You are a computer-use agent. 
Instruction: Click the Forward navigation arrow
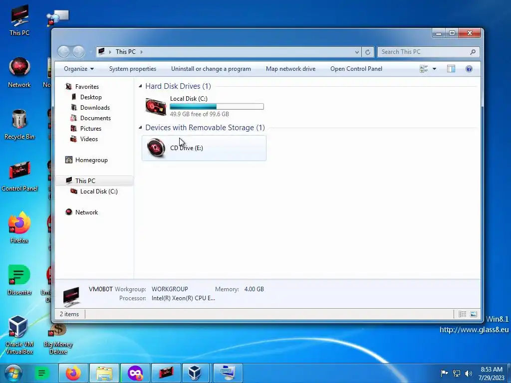click(x=78, y=51)
